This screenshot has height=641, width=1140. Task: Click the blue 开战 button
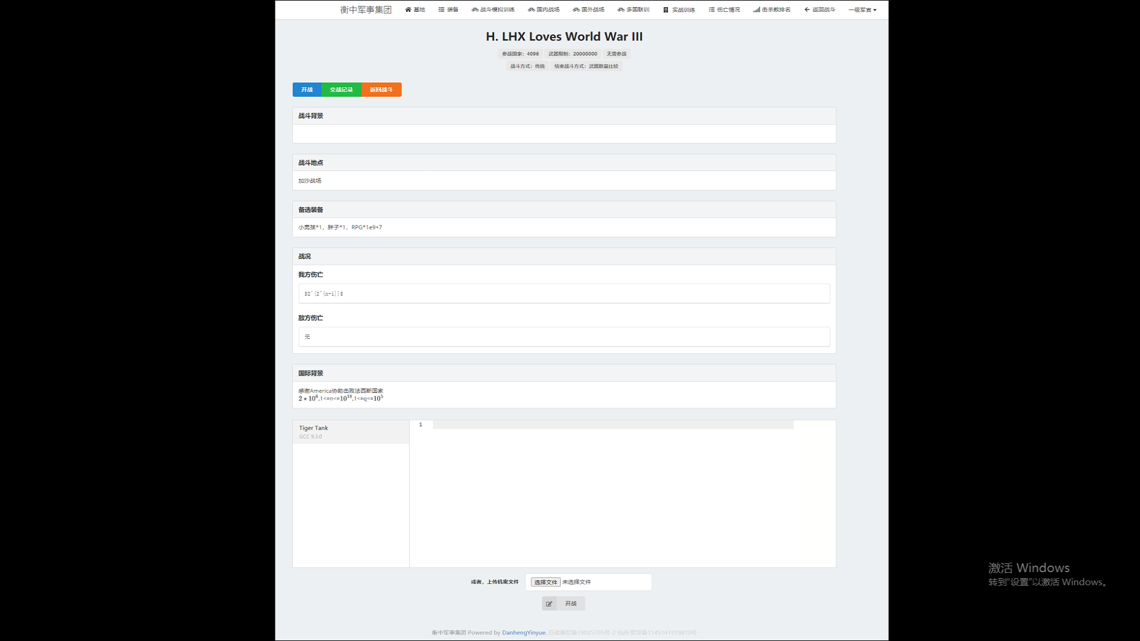pyautogui.click(x=306, y=90)
